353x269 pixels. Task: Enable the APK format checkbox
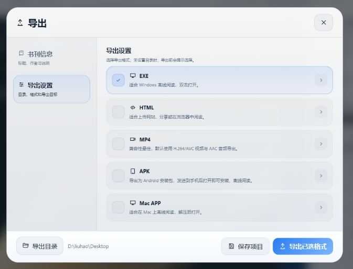click(x=119, y=176)
